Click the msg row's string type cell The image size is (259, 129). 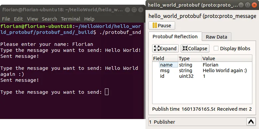(x=185, y=70)
